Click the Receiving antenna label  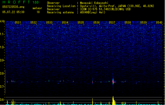[x=60, y=12]
